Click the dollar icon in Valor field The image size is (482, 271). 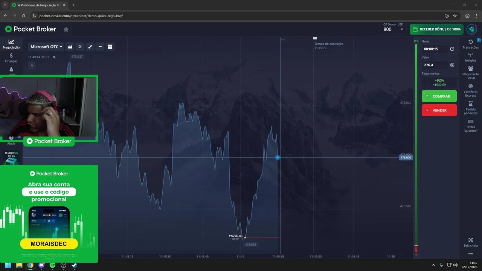coord(452,65)
